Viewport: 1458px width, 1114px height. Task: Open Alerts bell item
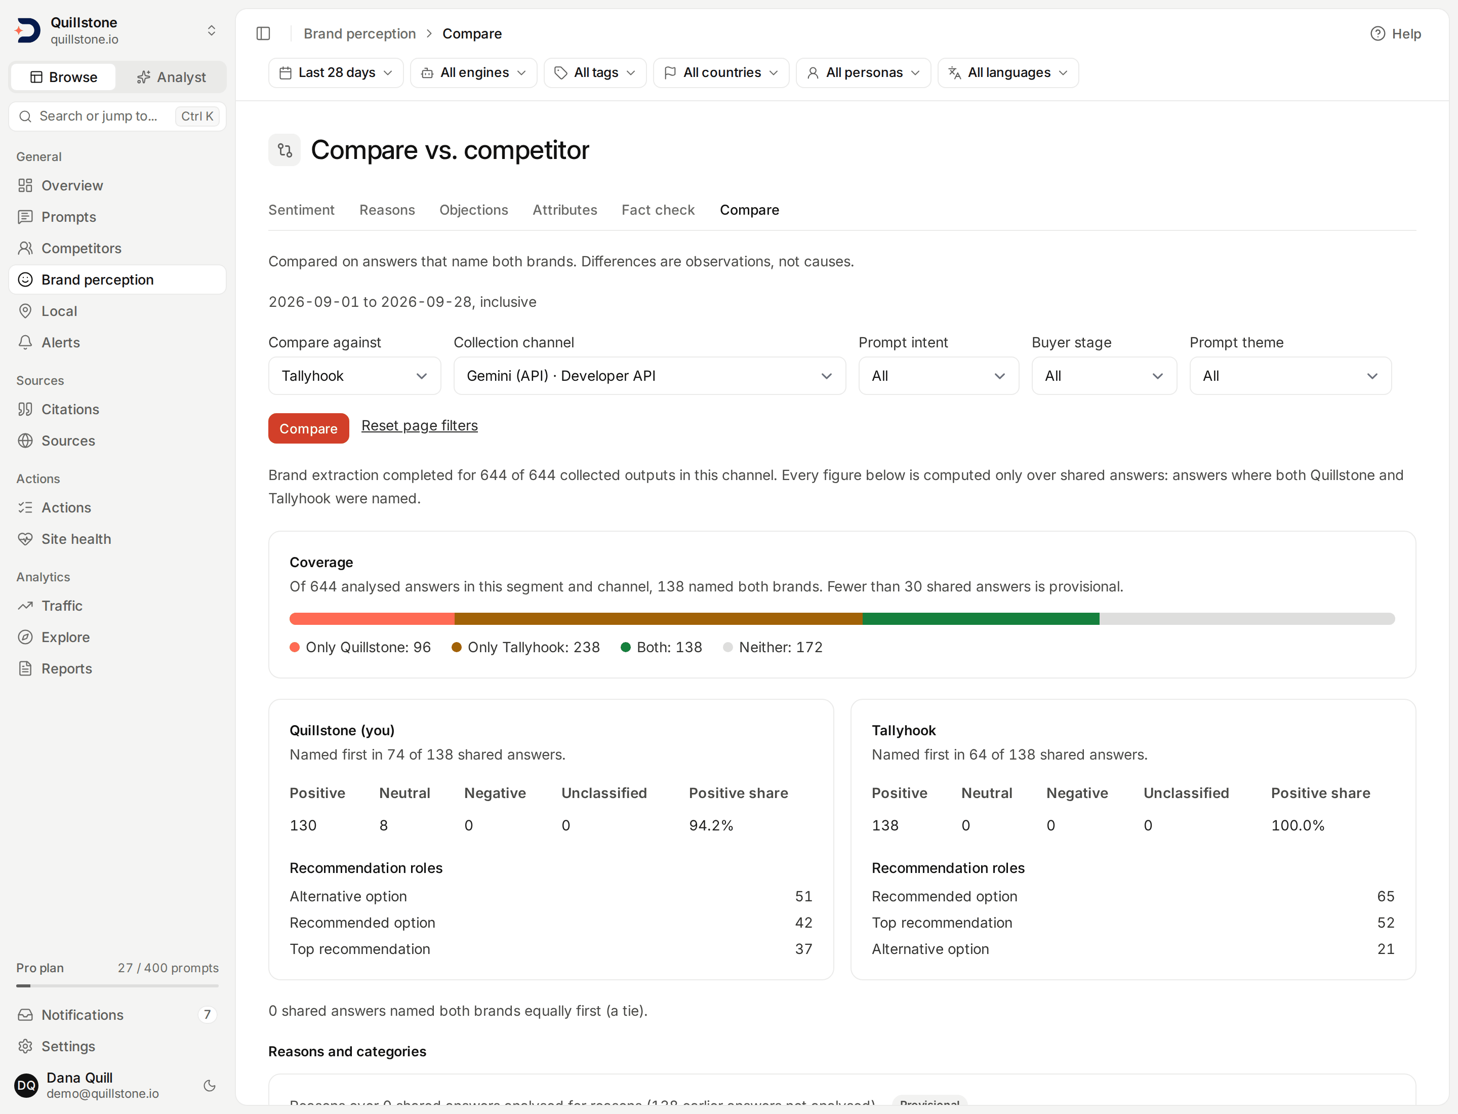click(x=117, y=342)
